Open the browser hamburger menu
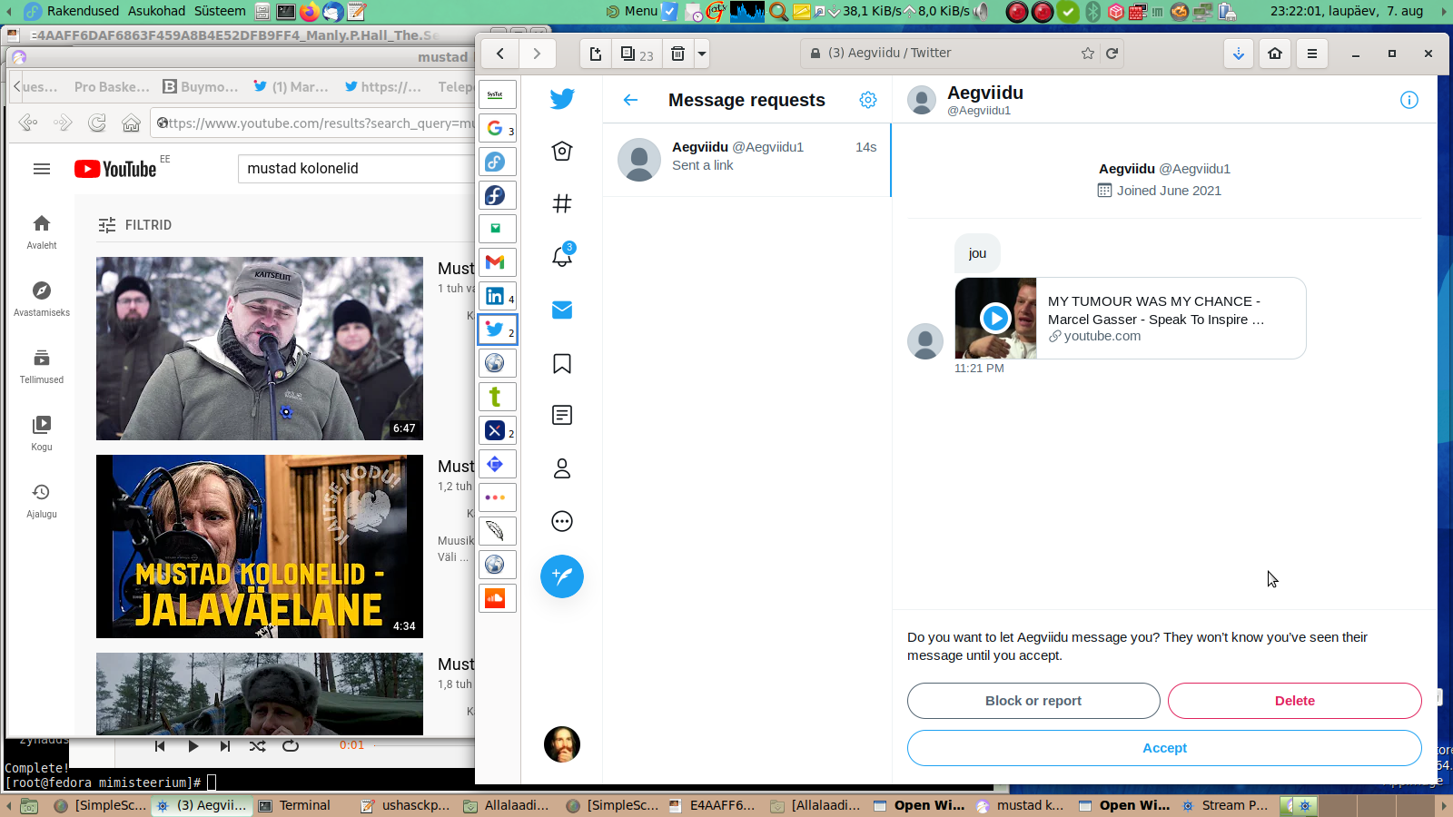This screenshot has width=1453, height=817. point(1311,54)
